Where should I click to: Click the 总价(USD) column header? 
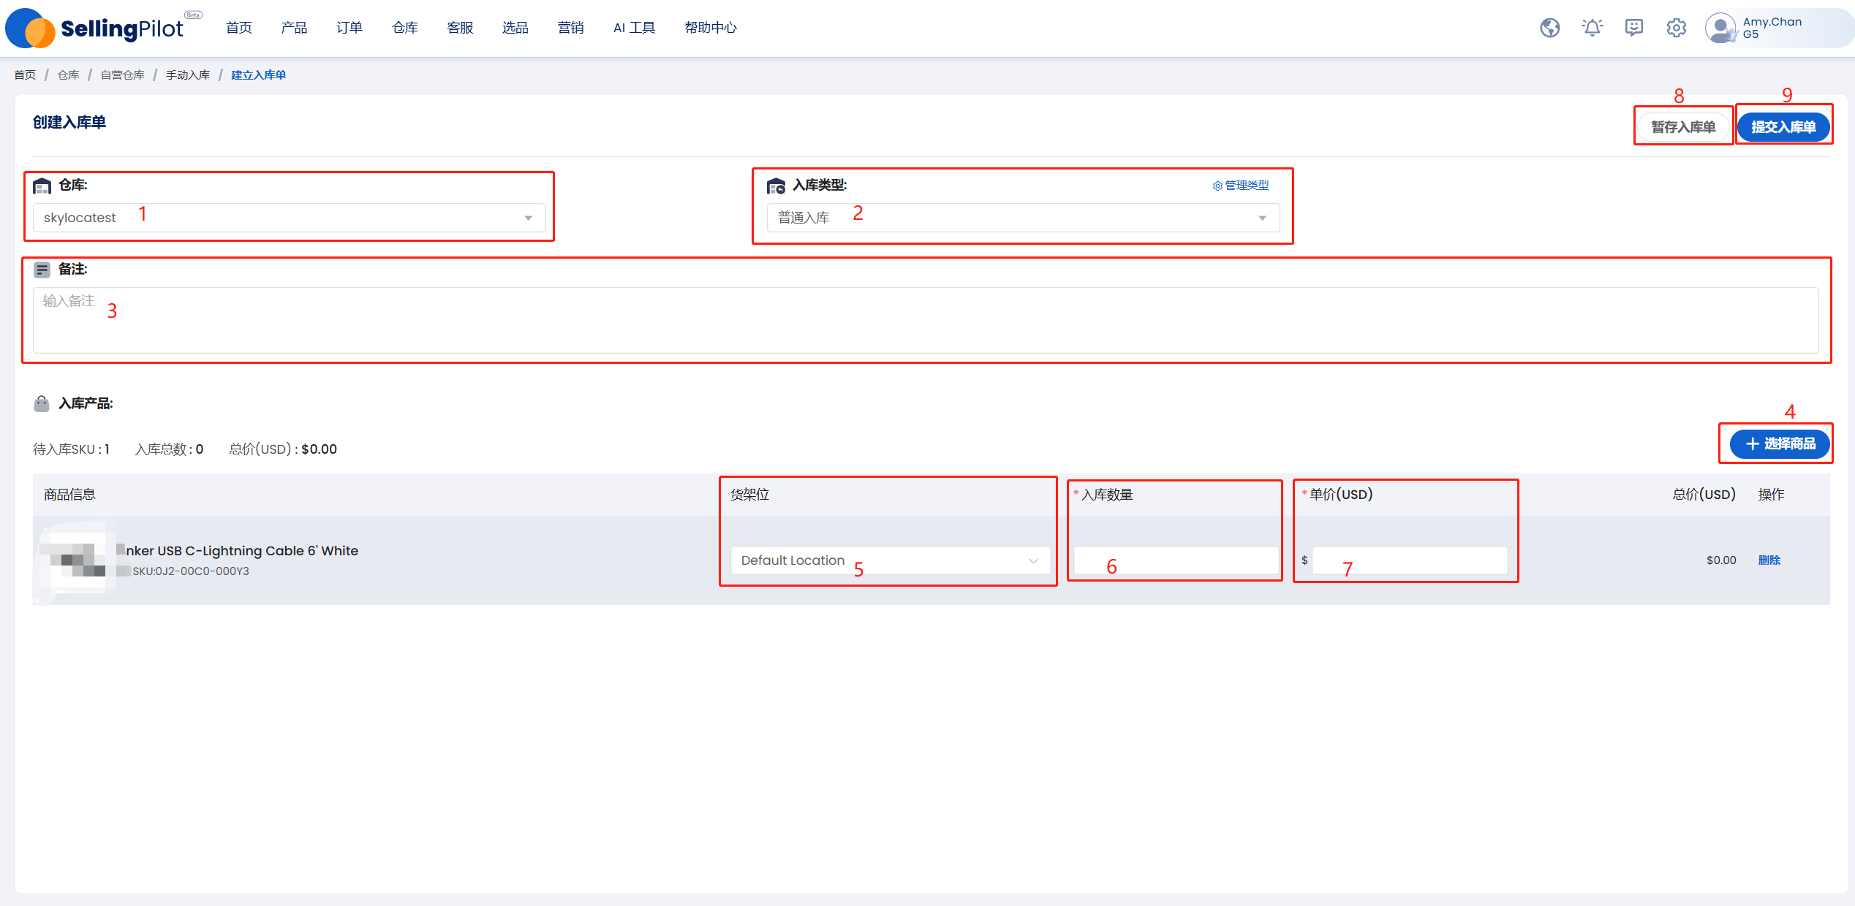[1704, 495]
